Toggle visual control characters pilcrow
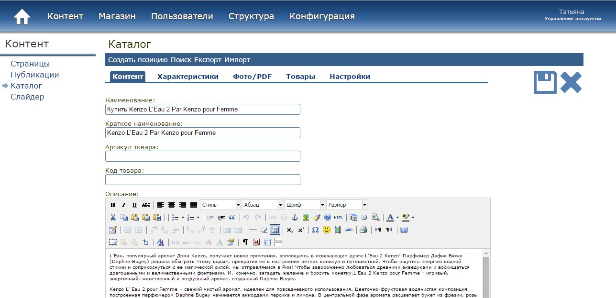 pos(245,242)
